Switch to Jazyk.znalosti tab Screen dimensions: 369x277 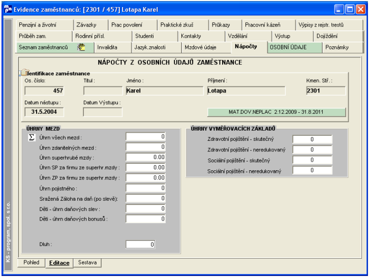157,47
